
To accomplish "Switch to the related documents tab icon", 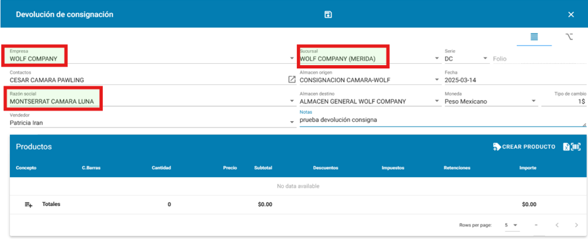I will pyautogui.click(x=570, y=37).
